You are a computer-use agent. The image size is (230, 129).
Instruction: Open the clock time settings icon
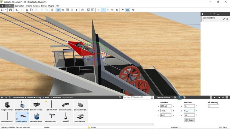coord(82,10)
